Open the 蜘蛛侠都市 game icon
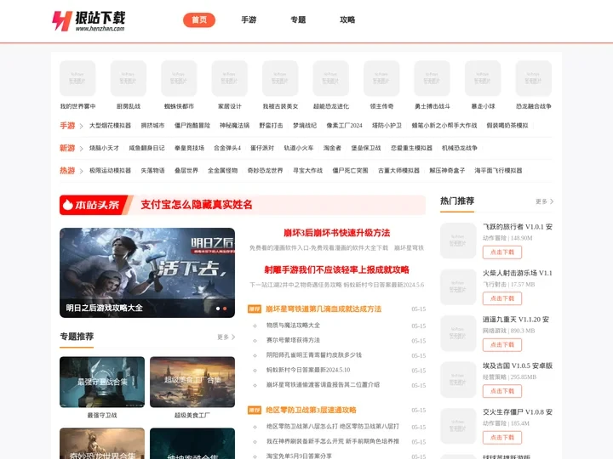This screenshot has height=459, width=613. coord(179,78)
